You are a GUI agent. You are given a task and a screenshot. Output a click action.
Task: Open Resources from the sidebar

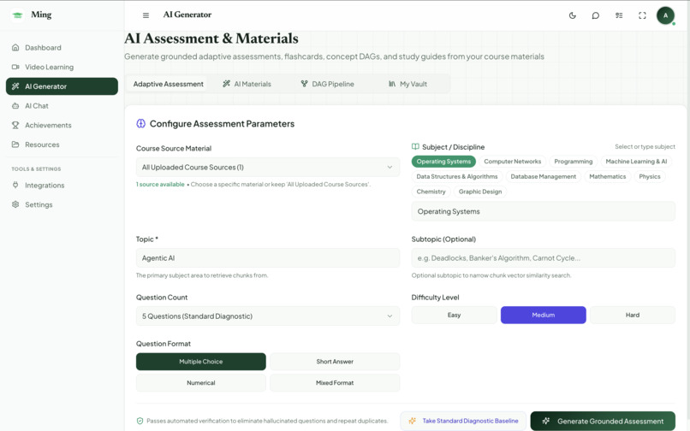coord(62,145)
